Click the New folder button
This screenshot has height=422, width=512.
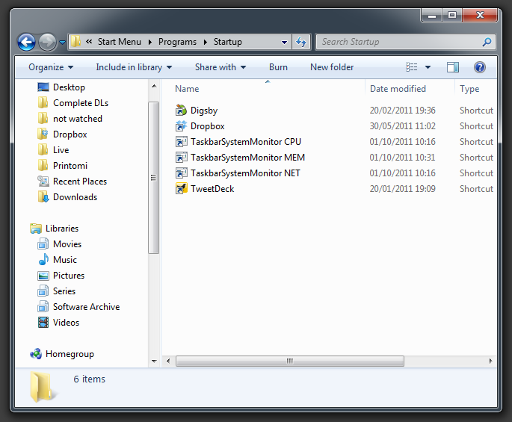[x=332, y=67]
